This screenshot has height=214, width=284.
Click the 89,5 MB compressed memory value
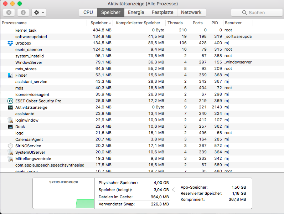click(156, 43)
